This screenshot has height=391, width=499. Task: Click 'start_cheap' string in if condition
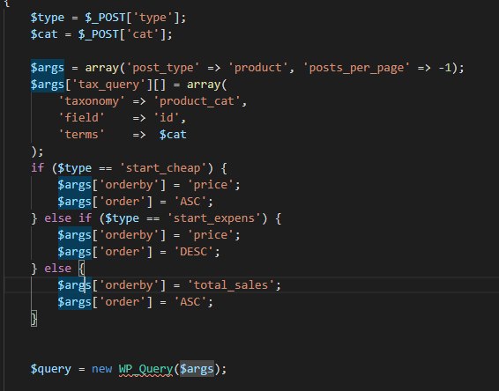pyautogui.click(x=163, y=168)
